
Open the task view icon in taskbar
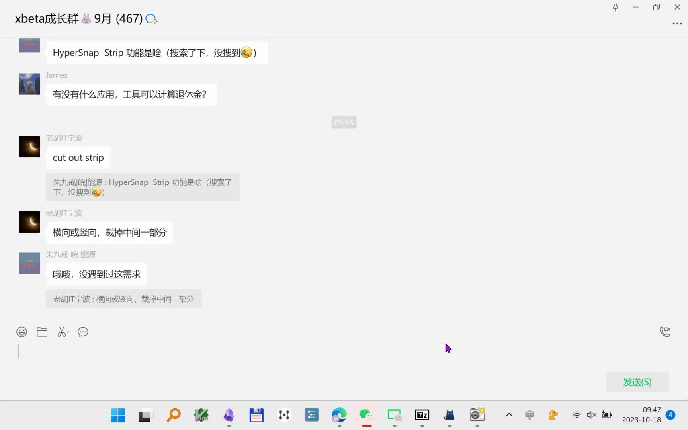(x=145, y=415)
